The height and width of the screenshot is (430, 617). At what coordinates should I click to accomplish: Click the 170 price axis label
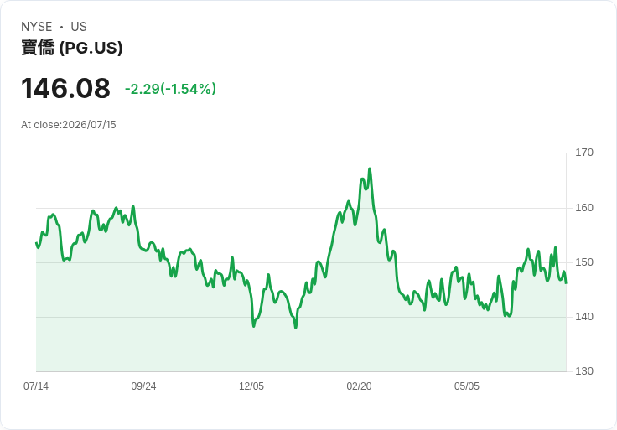click(x=584, y=153)
